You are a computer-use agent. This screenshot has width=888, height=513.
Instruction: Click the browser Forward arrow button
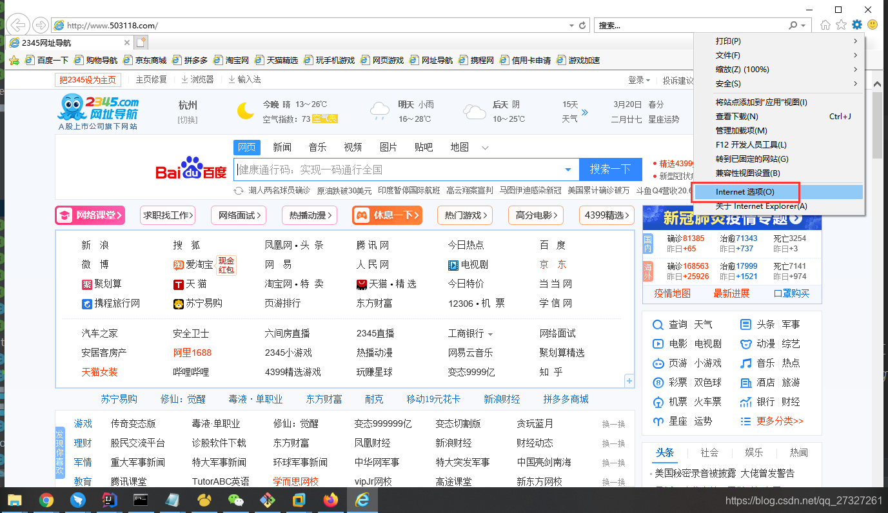(41, 25)
